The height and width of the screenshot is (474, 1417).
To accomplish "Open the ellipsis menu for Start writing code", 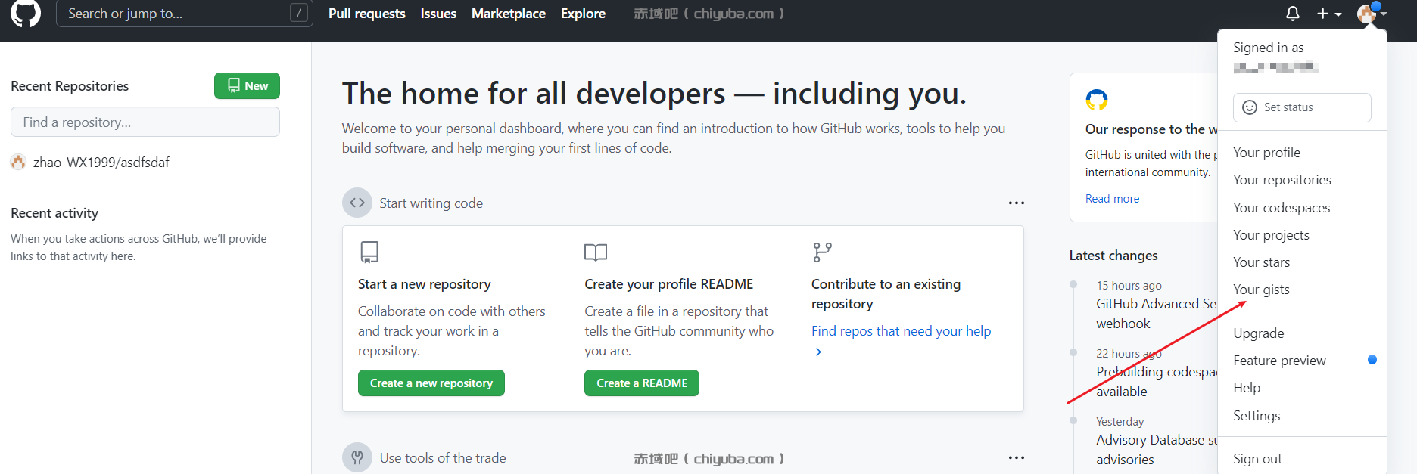I will coord(1016,203).
